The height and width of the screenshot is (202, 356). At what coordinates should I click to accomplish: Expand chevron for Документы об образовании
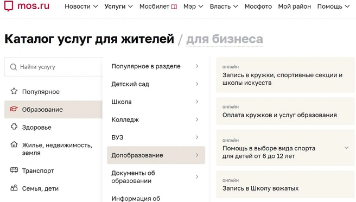pos(197,176)
